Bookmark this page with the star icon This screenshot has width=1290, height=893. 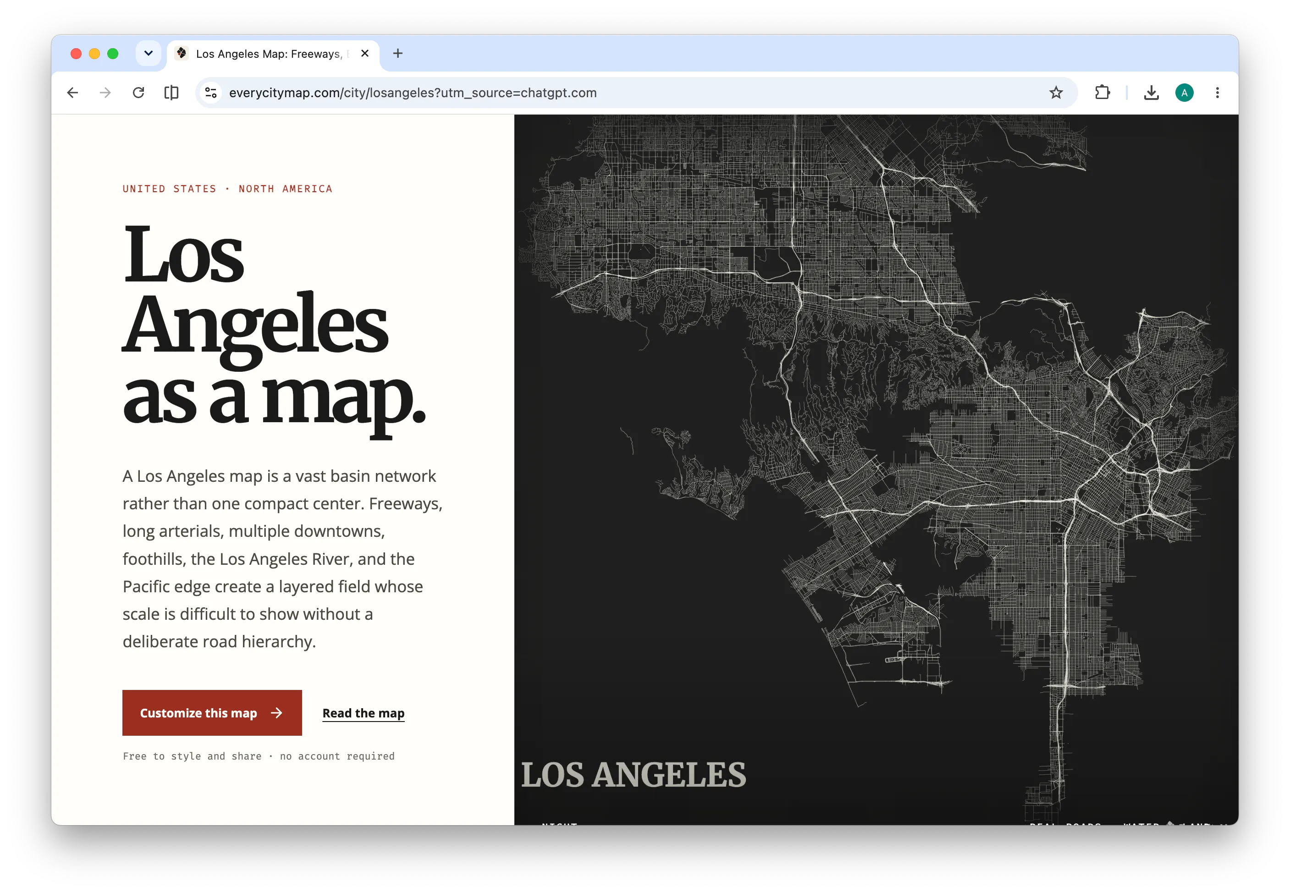pos(1056,93)
